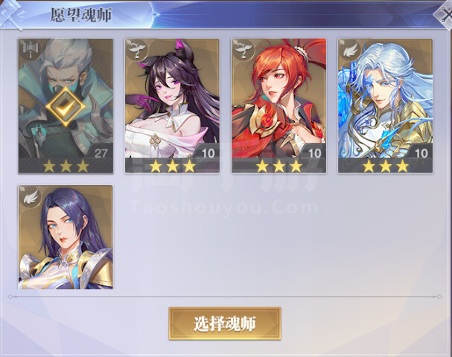452x357 pixels.
Task: Click the bird class icon on the cat-ear girl card
Action: [x=136, y=49]
